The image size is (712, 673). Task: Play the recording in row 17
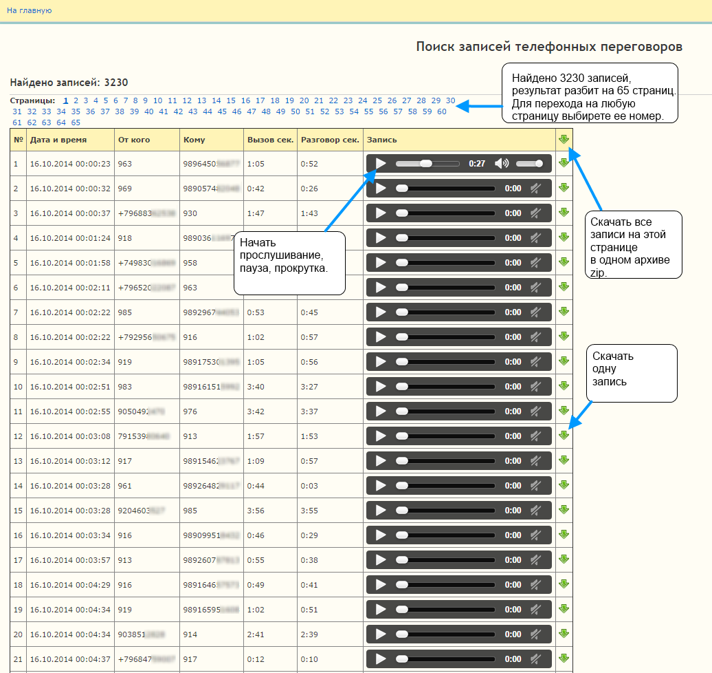(x=381, y=560)
